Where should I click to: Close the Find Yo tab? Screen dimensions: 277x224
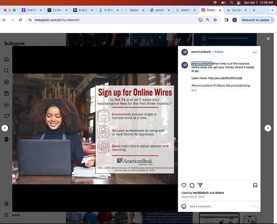tap(41, 10)
